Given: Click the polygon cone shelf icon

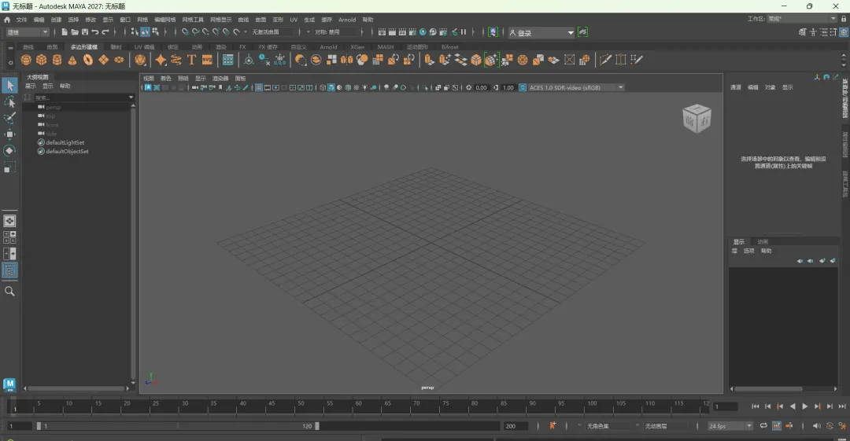Looking at the screenshot, I should 72,60.
